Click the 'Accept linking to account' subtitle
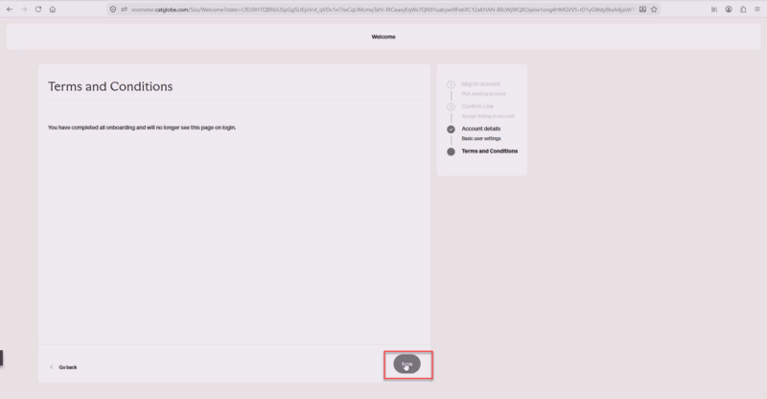The image size is (767, 399). click(488, 116)
